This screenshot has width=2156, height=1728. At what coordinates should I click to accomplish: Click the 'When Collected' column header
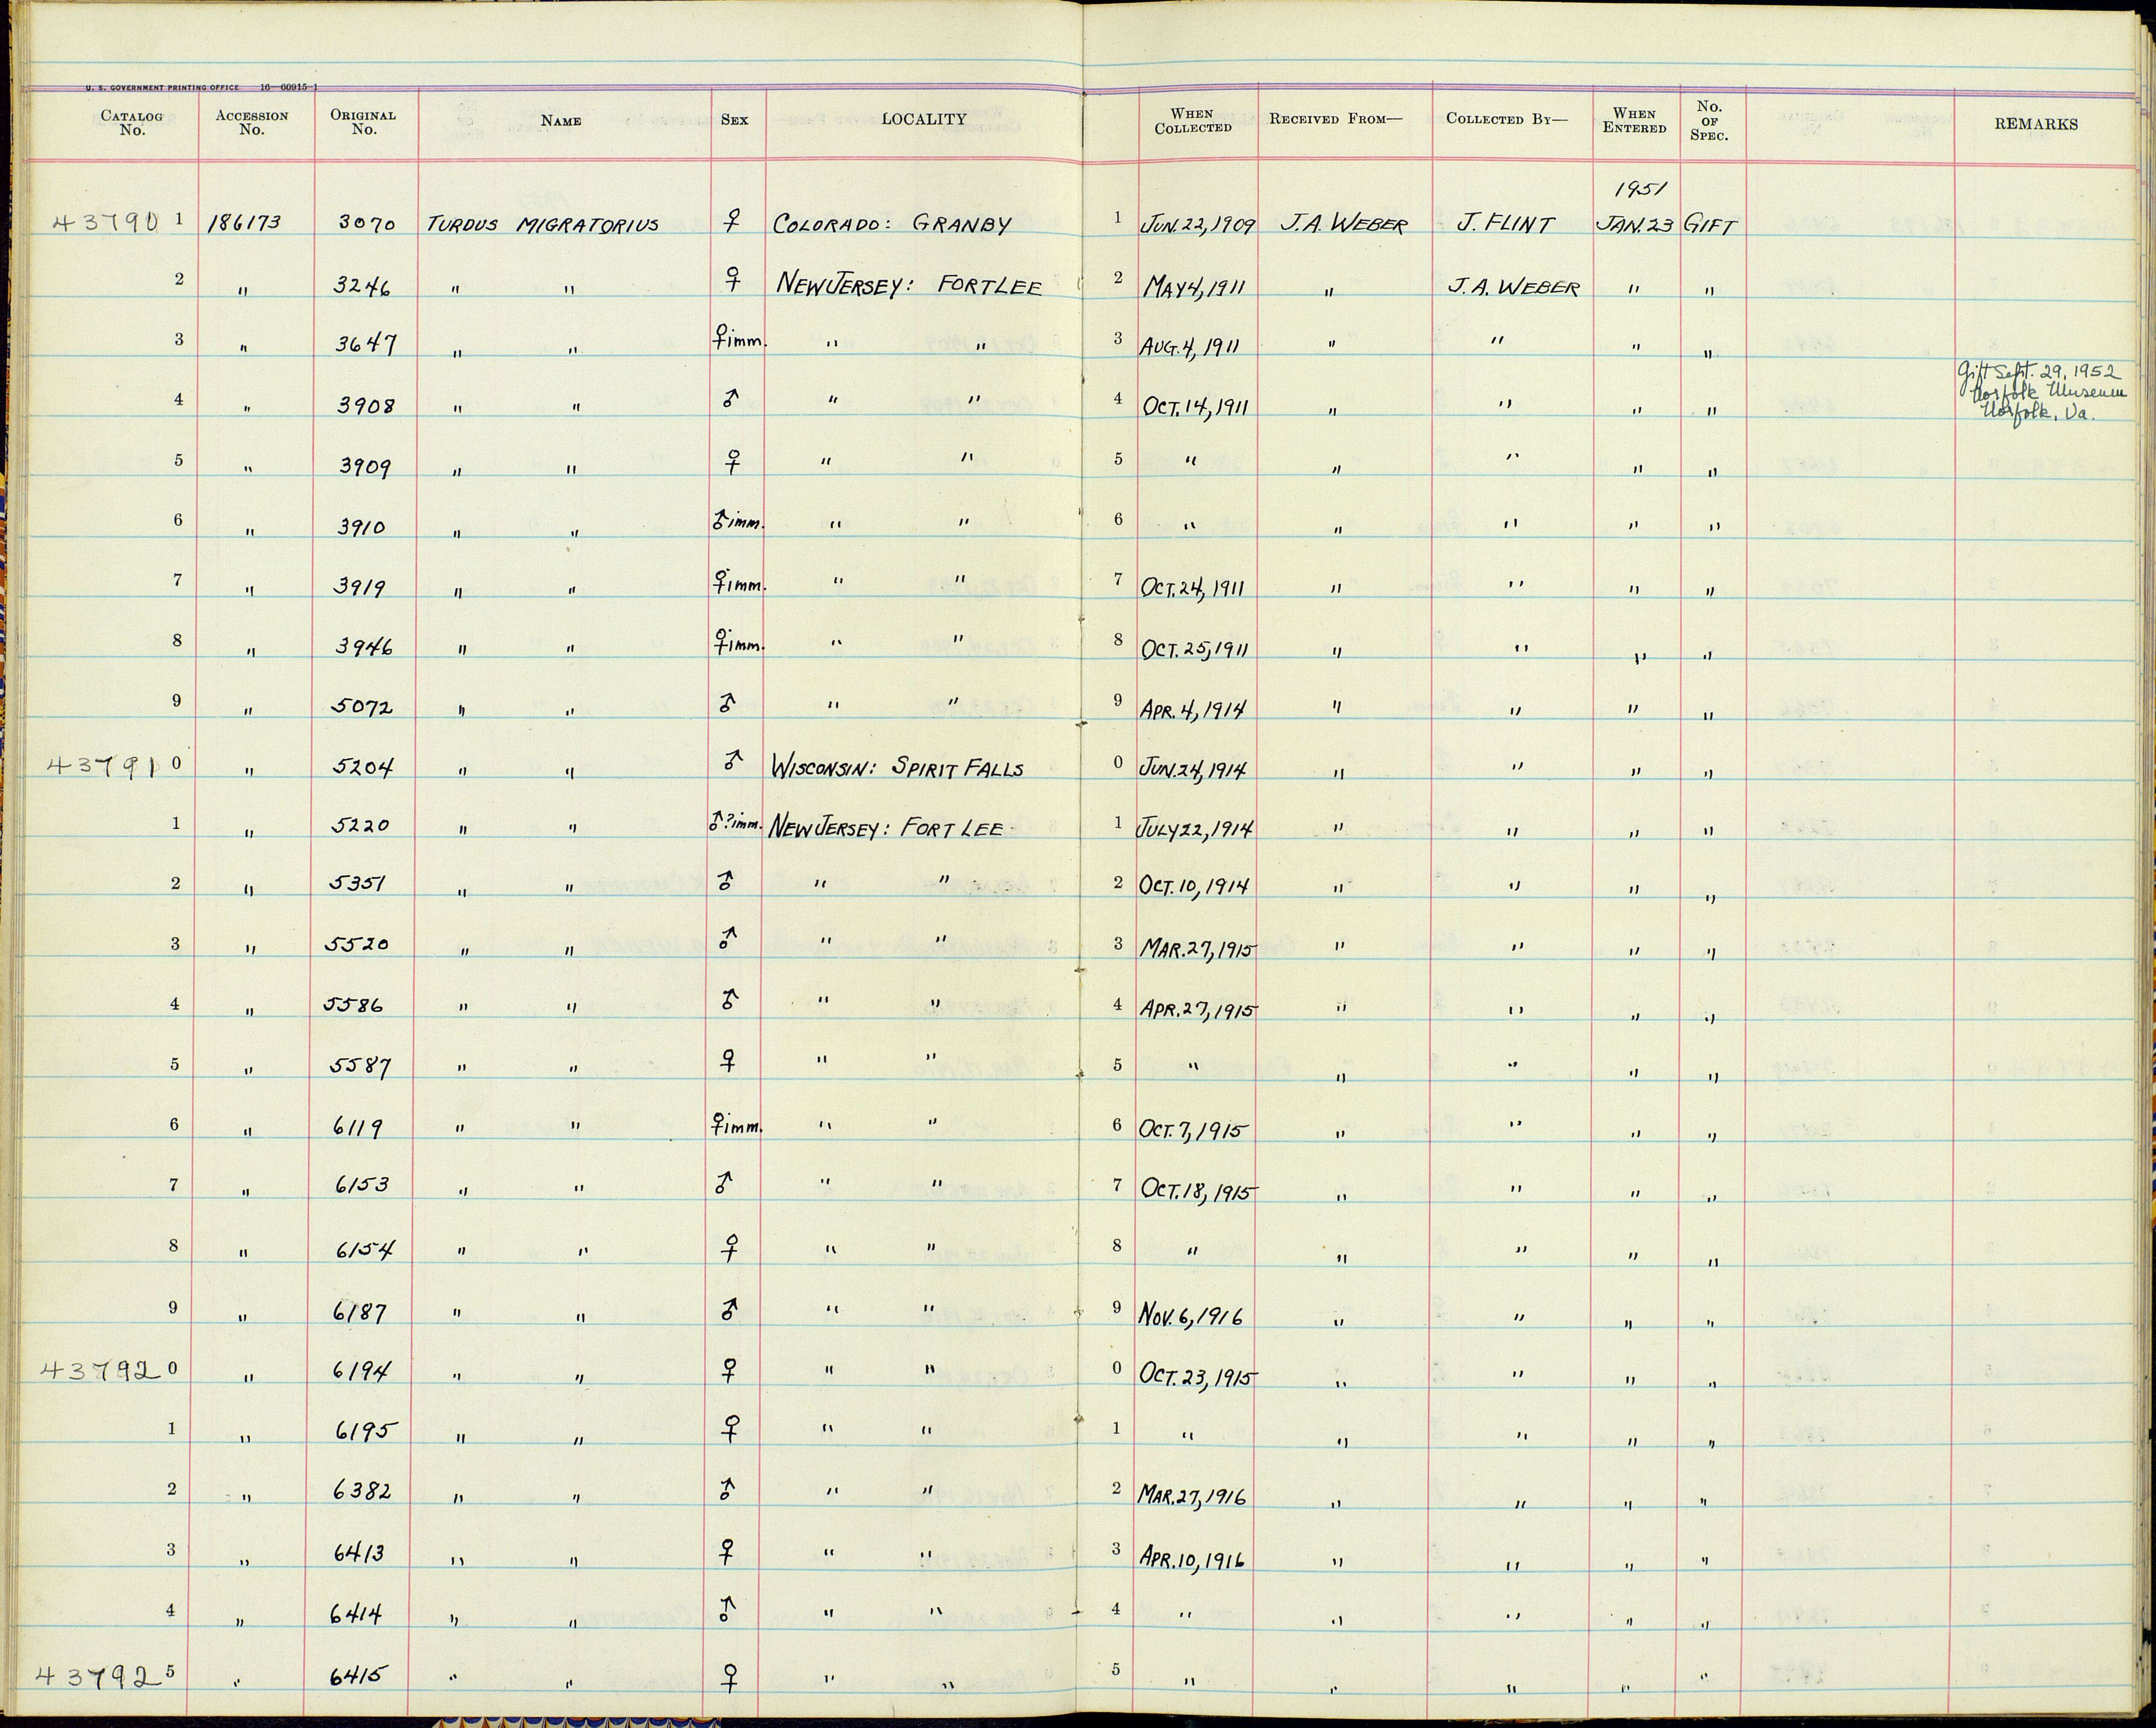tap(1192, 121)
